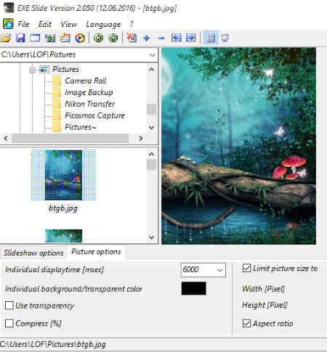This screenshot has width=327, height=352.
Task: Click the blue minus toolbar icon
Action: pos(161,38)
